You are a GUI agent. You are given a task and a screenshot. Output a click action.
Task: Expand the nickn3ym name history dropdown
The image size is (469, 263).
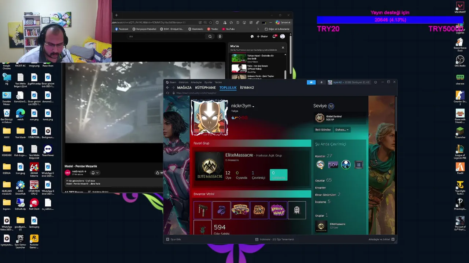click(253, 106)
